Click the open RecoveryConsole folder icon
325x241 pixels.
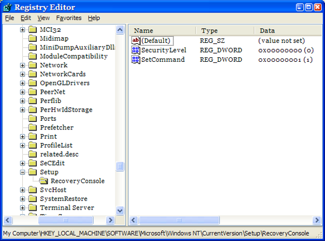point(43,181)
